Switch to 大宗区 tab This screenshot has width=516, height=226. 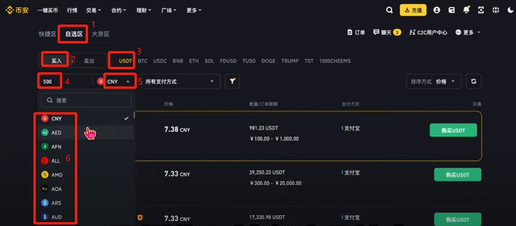[x=100, y=34]
